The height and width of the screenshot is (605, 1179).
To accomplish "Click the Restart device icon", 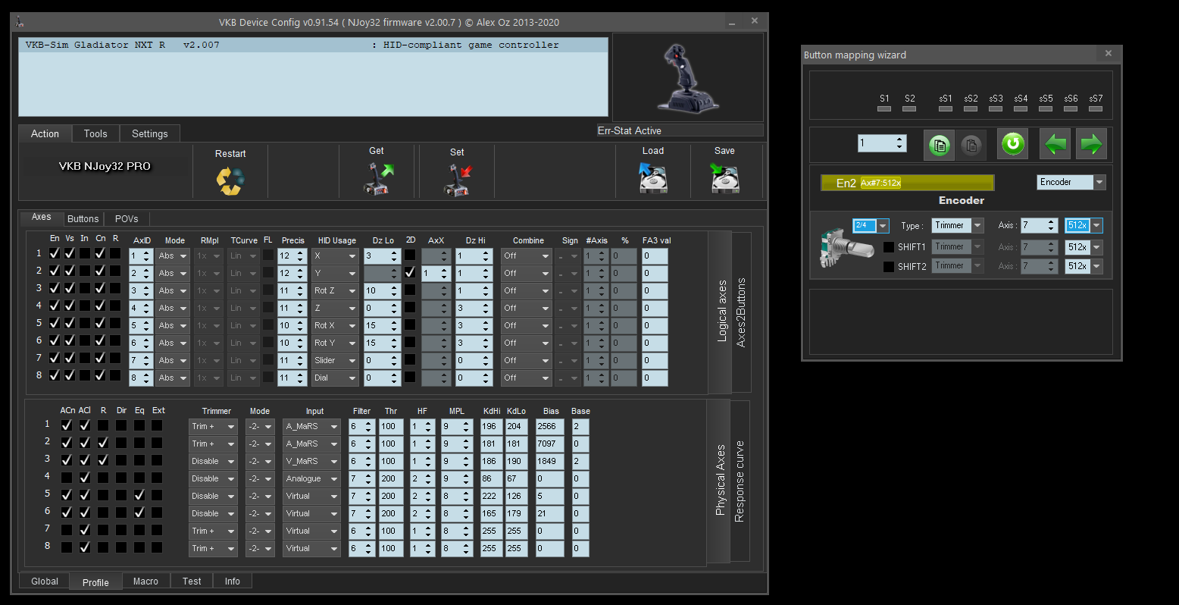I will tap(230, 180).
